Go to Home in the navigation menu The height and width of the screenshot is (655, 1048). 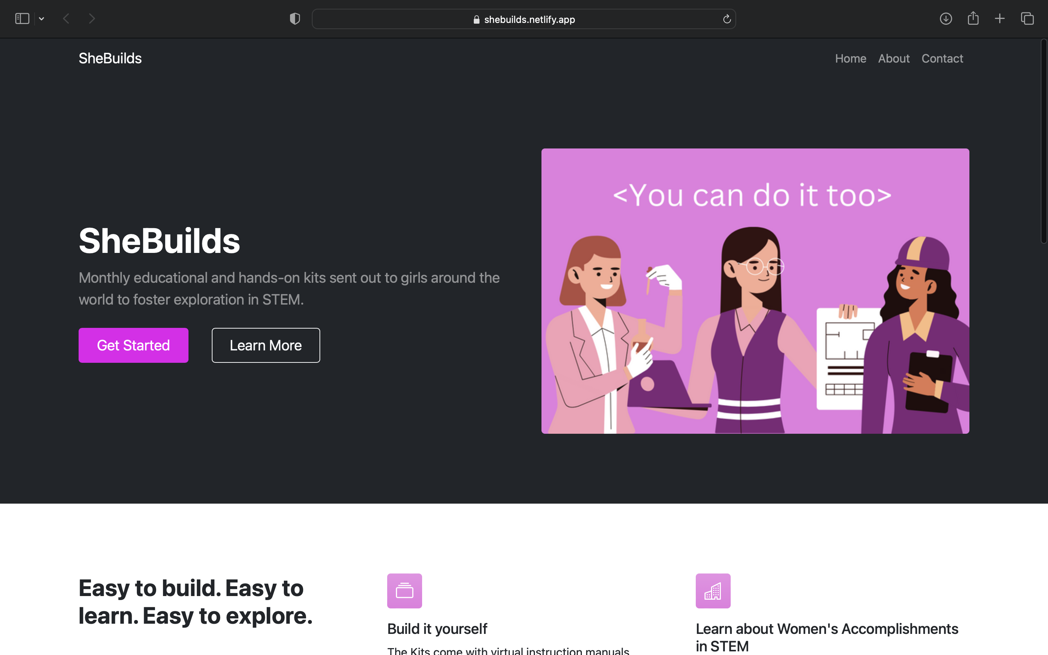(850, 59)
